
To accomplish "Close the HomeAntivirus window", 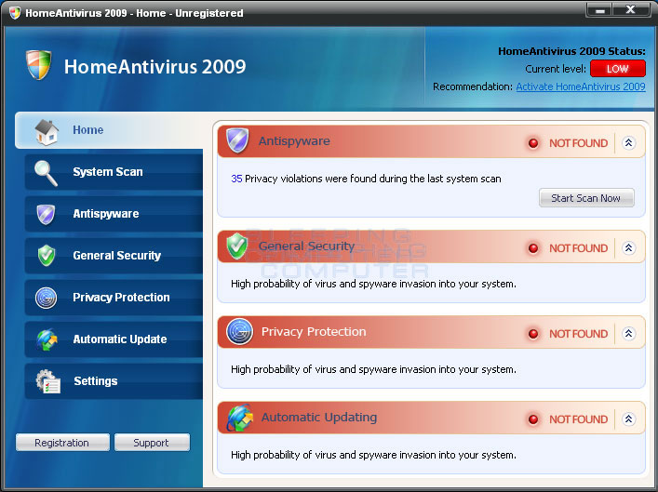I will click(x=631, y=9).
